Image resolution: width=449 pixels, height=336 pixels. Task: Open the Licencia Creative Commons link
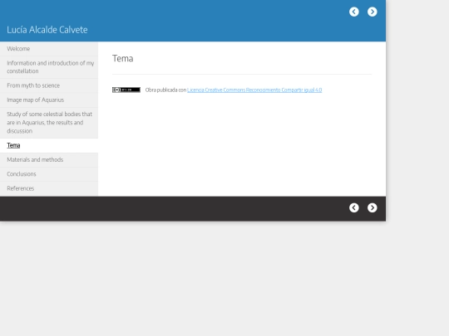coord(254,90)
